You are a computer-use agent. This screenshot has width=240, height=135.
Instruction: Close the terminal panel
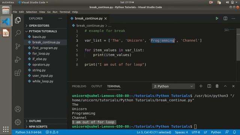click(x=233, y=86)
